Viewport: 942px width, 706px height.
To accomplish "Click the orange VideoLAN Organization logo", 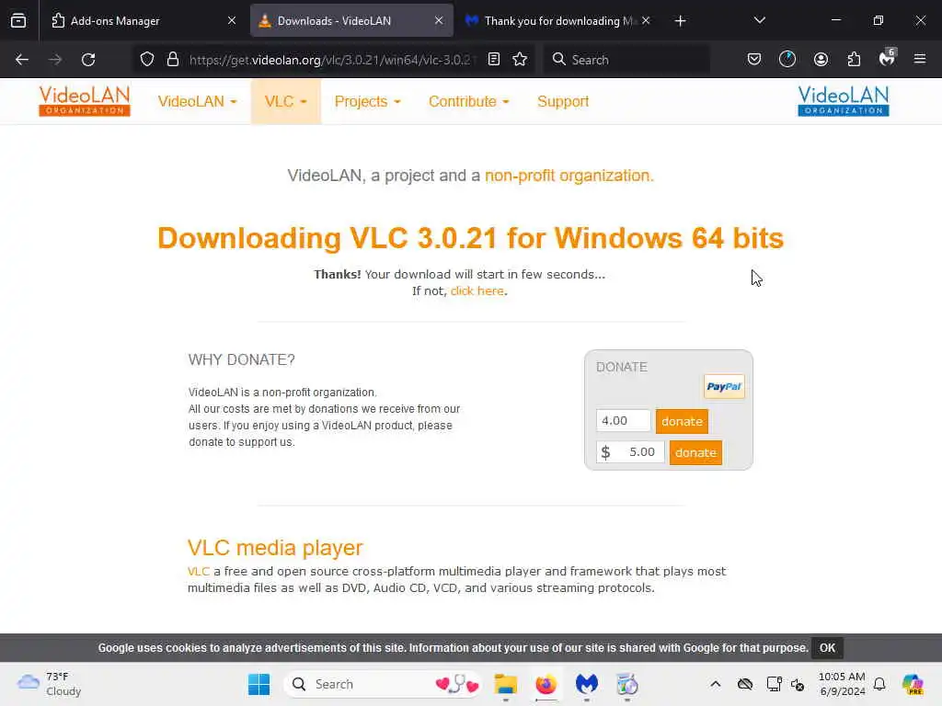I will [x=85, y=101].
